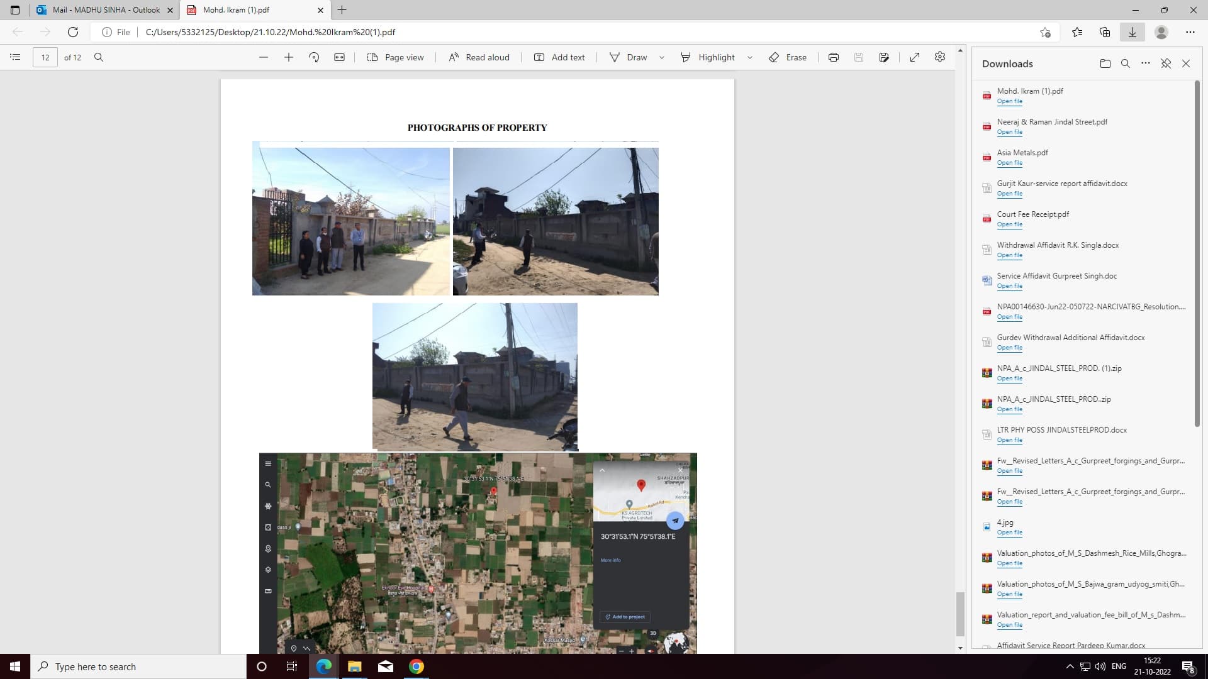The width and height of the screenshot is (1208, 679).
Task: Refresh the current page
Action: click(x=73, y=32)
